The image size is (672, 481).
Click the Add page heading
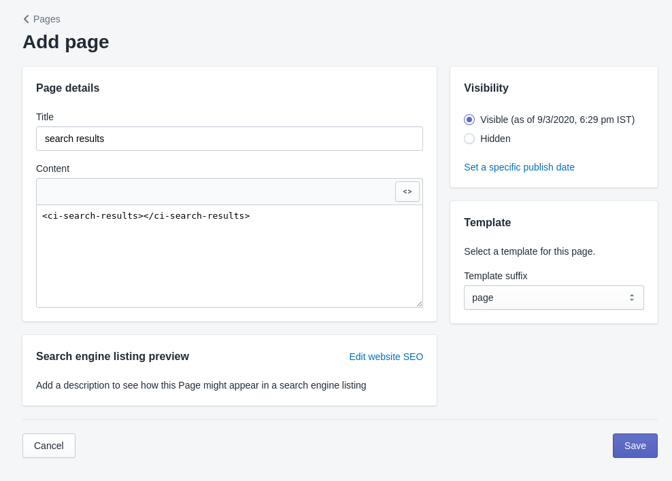[65, 41]
